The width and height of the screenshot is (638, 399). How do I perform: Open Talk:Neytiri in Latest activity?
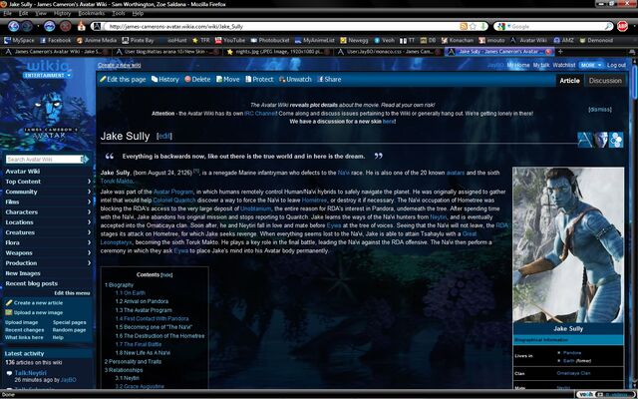click(31, 373)
